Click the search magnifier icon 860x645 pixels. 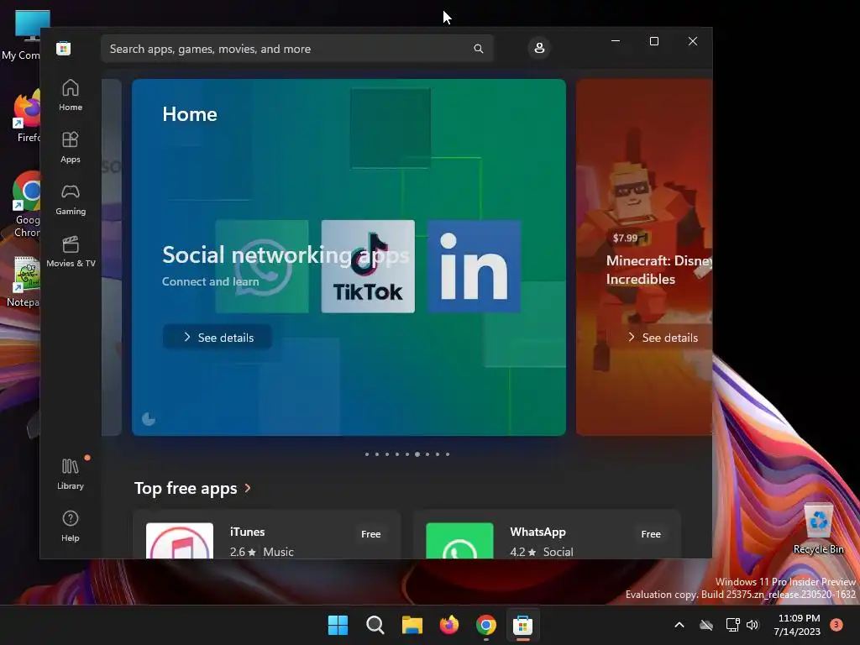click(x=478, y=49)
